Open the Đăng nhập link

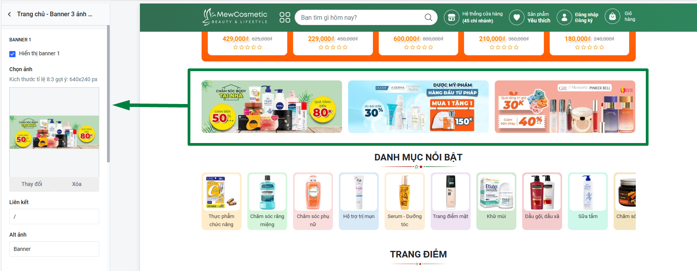click(x=587, y=15)
